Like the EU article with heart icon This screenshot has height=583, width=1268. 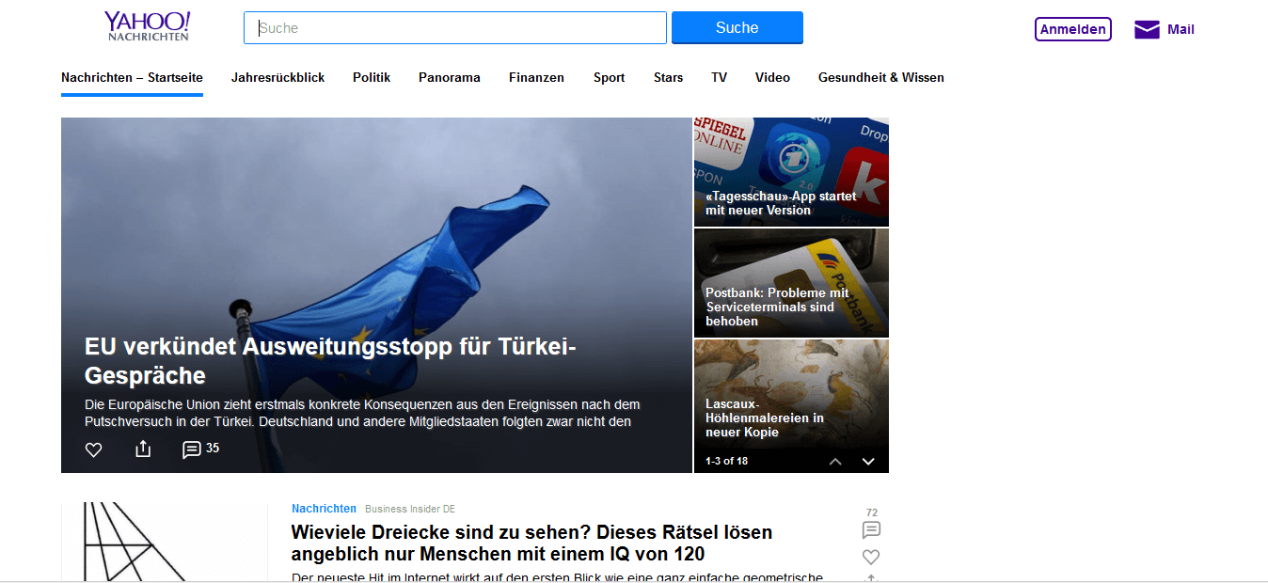93,449
